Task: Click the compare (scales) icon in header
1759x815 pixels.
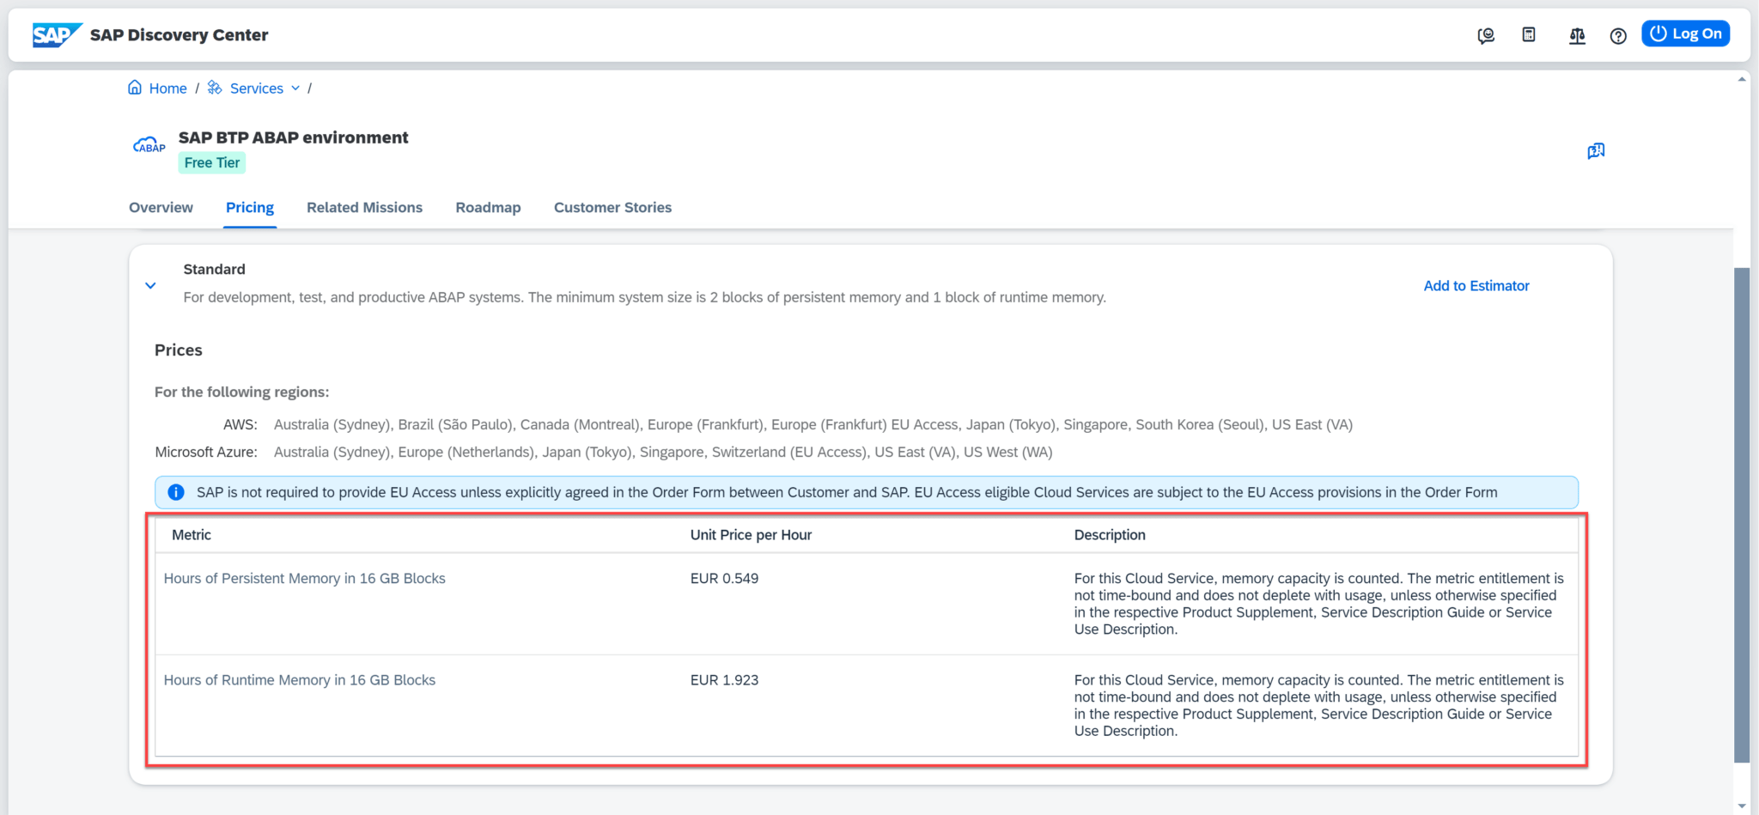Action: [x=1577, y=35]
